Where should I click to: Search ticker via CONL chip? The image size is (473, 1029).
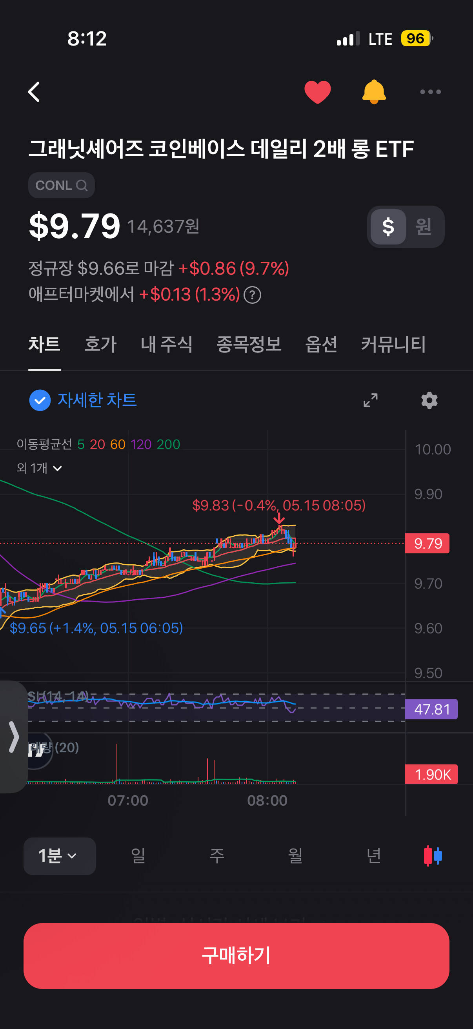[62, 185]
